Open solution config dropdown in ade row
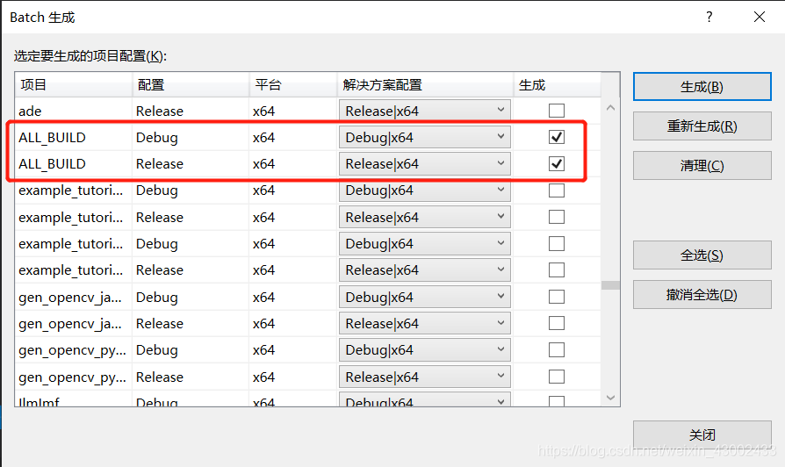 pos(424,111)
